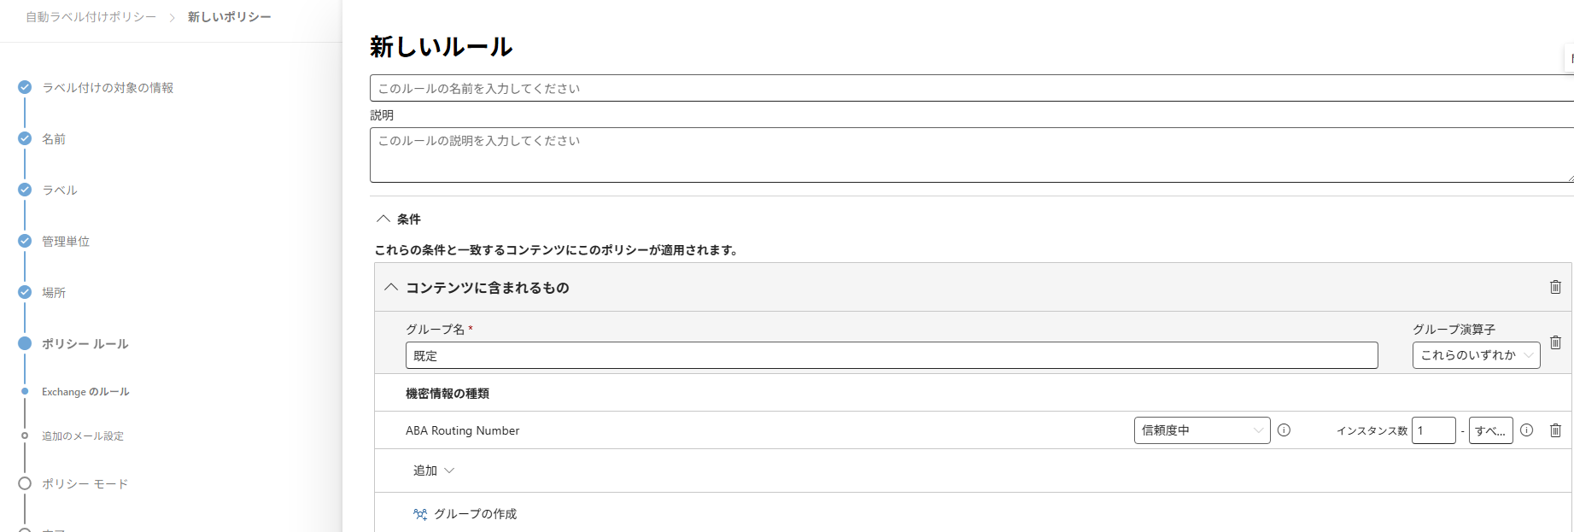The height and width of the screenshot is (532, 1574).
Task: Collapse the 条件 section
Action: pyautogui.click(x=384, y=219)
